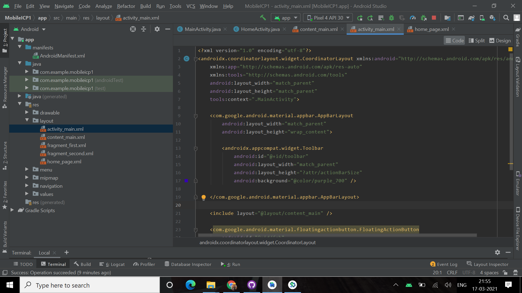Open the SDK Manager icon
This screenshot has height=293, width=522.
(x=492, y=18)
